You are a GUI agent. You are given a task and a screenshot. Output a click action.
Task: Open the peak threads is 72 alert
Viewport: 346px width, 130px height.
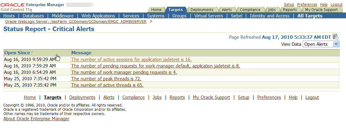pos(106,79)
